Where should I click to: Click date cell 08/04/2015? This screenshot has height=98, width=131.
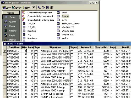coord(14,51)
